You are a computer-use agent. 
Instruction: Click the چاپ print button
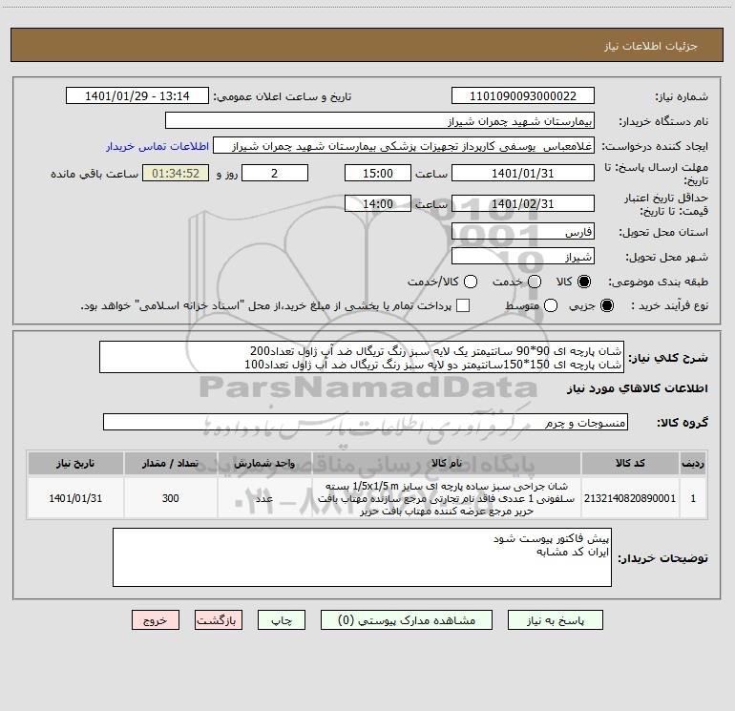click(x=282, y=619)
